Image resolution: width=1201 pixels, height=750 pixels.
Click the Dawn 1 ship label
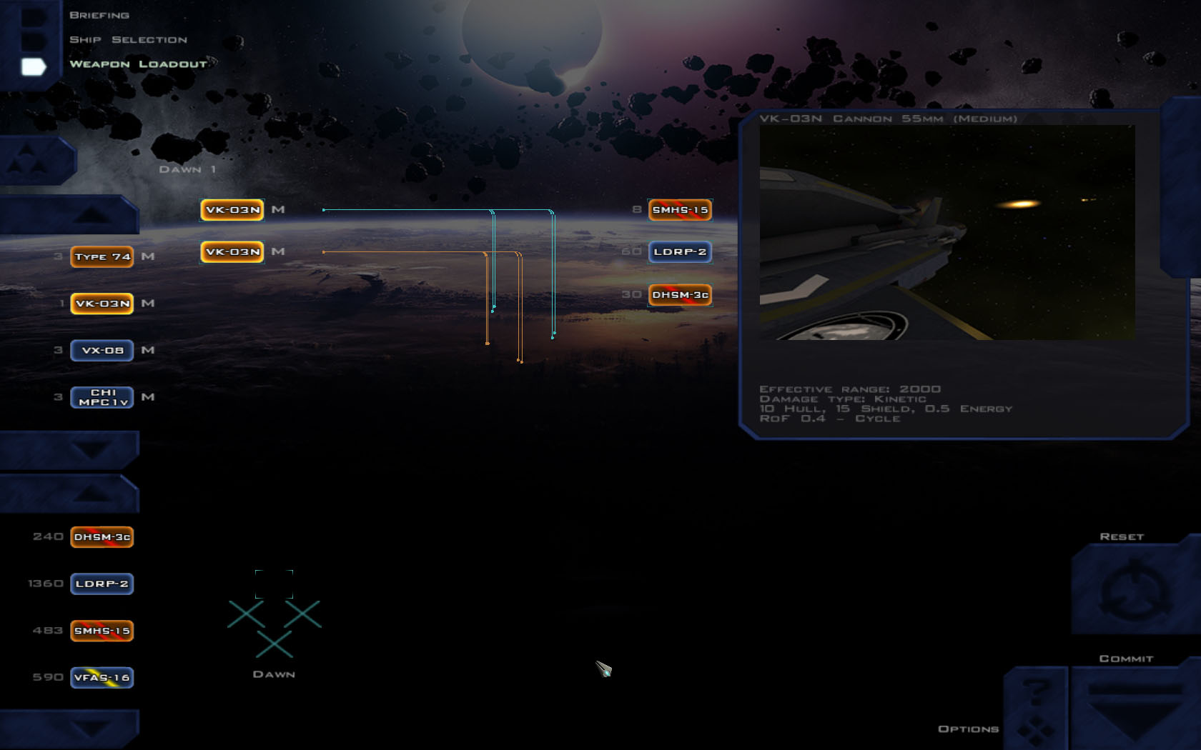click(187, 169)
